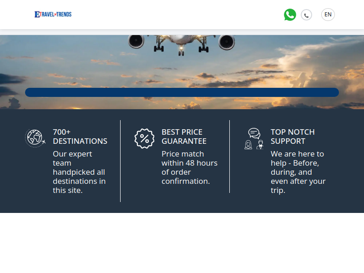Go to home via ETravel Trends logo
This screenshot has width=364, height=273.
tap(53, 15)
